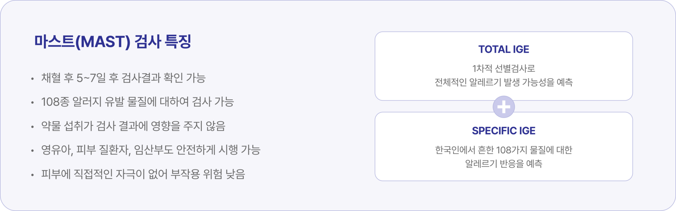
Task: Open the SPECIFIC IGE card
Action: coord(503,147)
